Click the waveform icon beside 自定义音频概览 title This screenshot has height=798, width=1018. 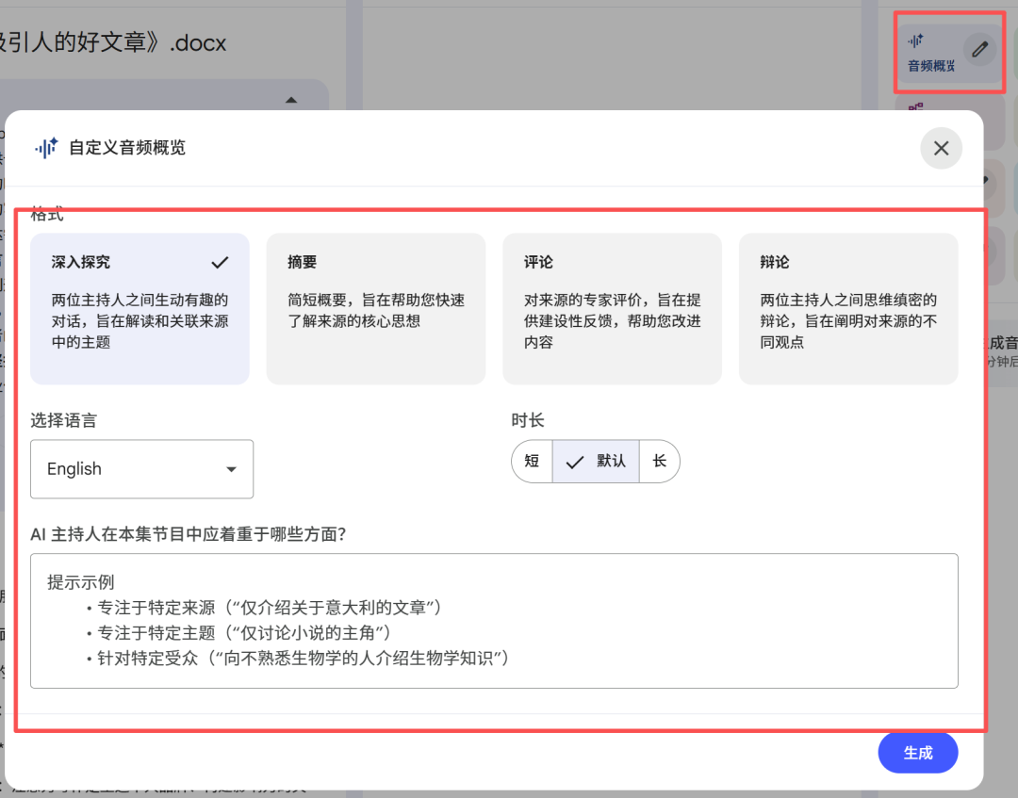tap(46, 148)
